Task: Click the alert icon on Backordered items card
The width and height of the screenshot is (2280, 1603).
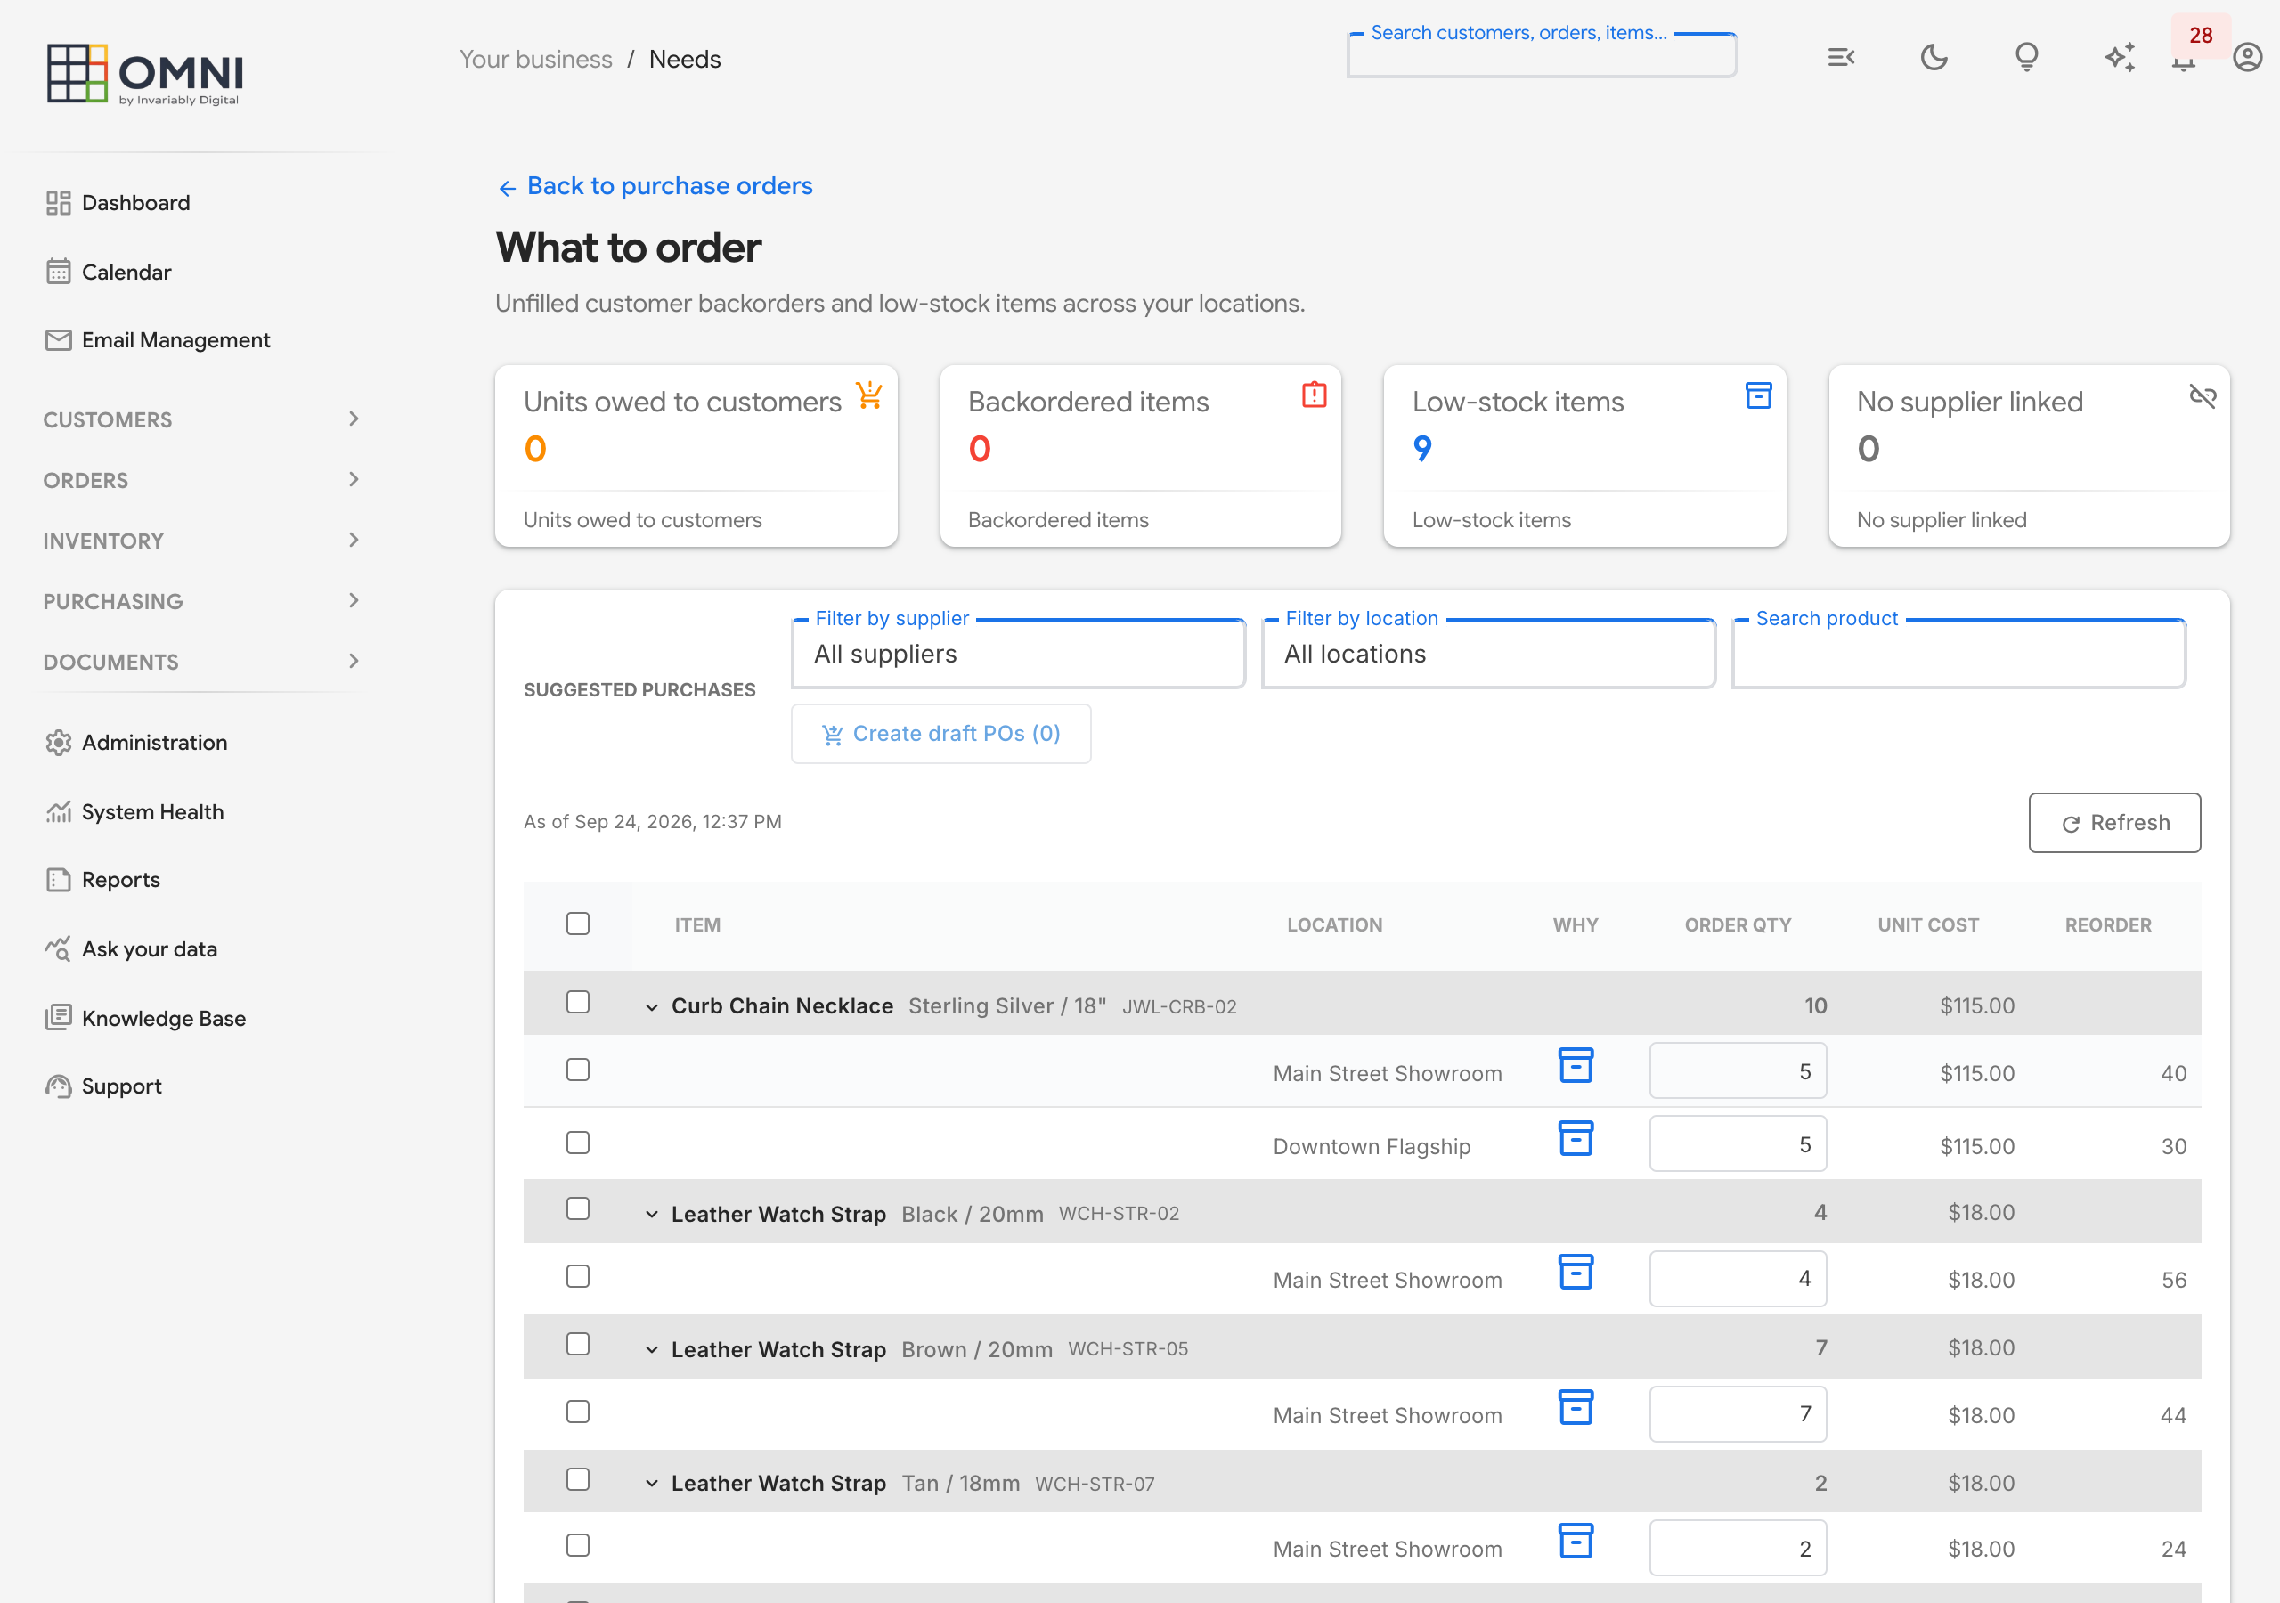Action: point(1314,395)
